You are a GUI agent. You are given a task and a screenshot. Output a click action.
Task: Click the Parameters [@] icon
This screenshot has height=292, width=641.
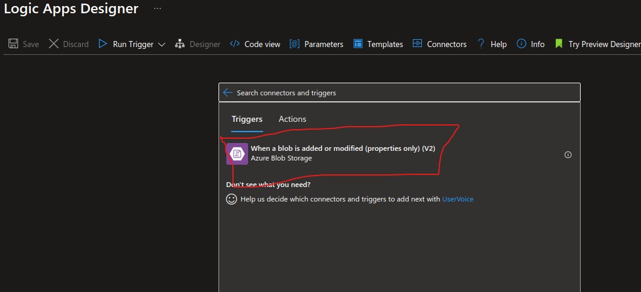(x=295, y=44)
